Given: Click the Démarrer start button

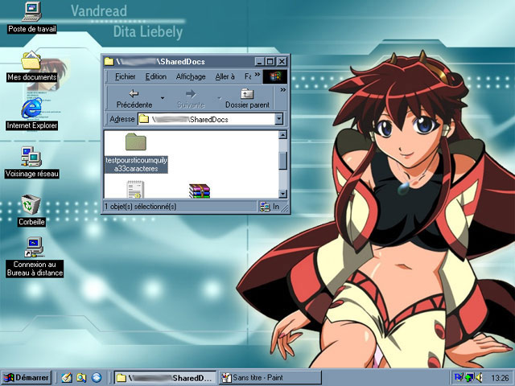Looking at the screenshot, I should [x=27, y=377].
